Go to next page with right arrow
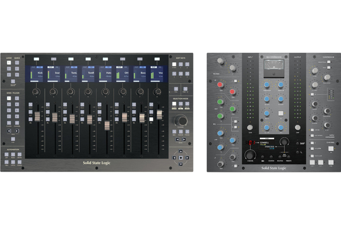The width and height of the screenshot is (341, 225). click(17, 131)
